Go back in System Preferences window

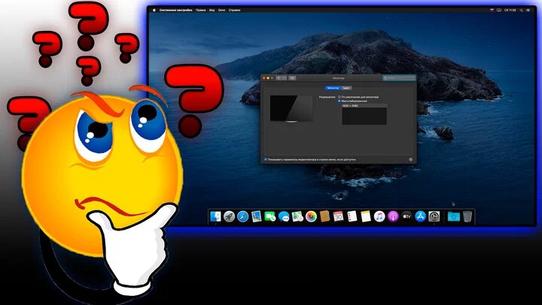[x=279, y=78]
